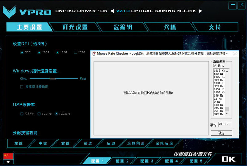The height and width of the screenshot is (166, 247).
Task: Toggle the 1250 DPI checkbox
Action: (57, 52)
